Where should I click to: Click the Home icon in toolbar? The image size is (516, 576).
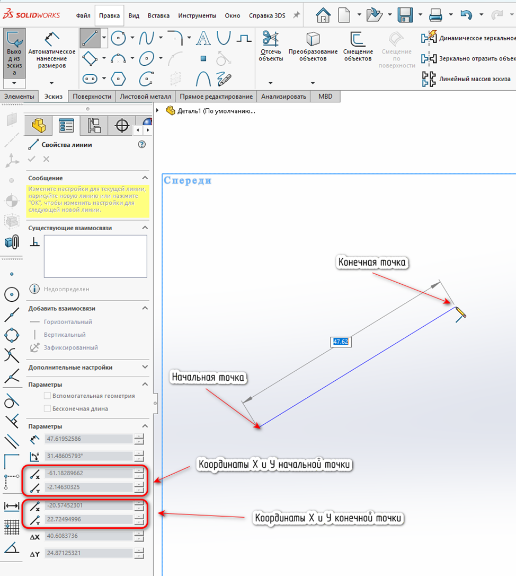tap(323, 15)
